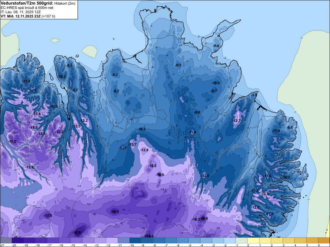Image resolution: width=330 pixels, height=247 pixels.
Task: Select the legend swatch labeled -17
Action: pos(53,240)
